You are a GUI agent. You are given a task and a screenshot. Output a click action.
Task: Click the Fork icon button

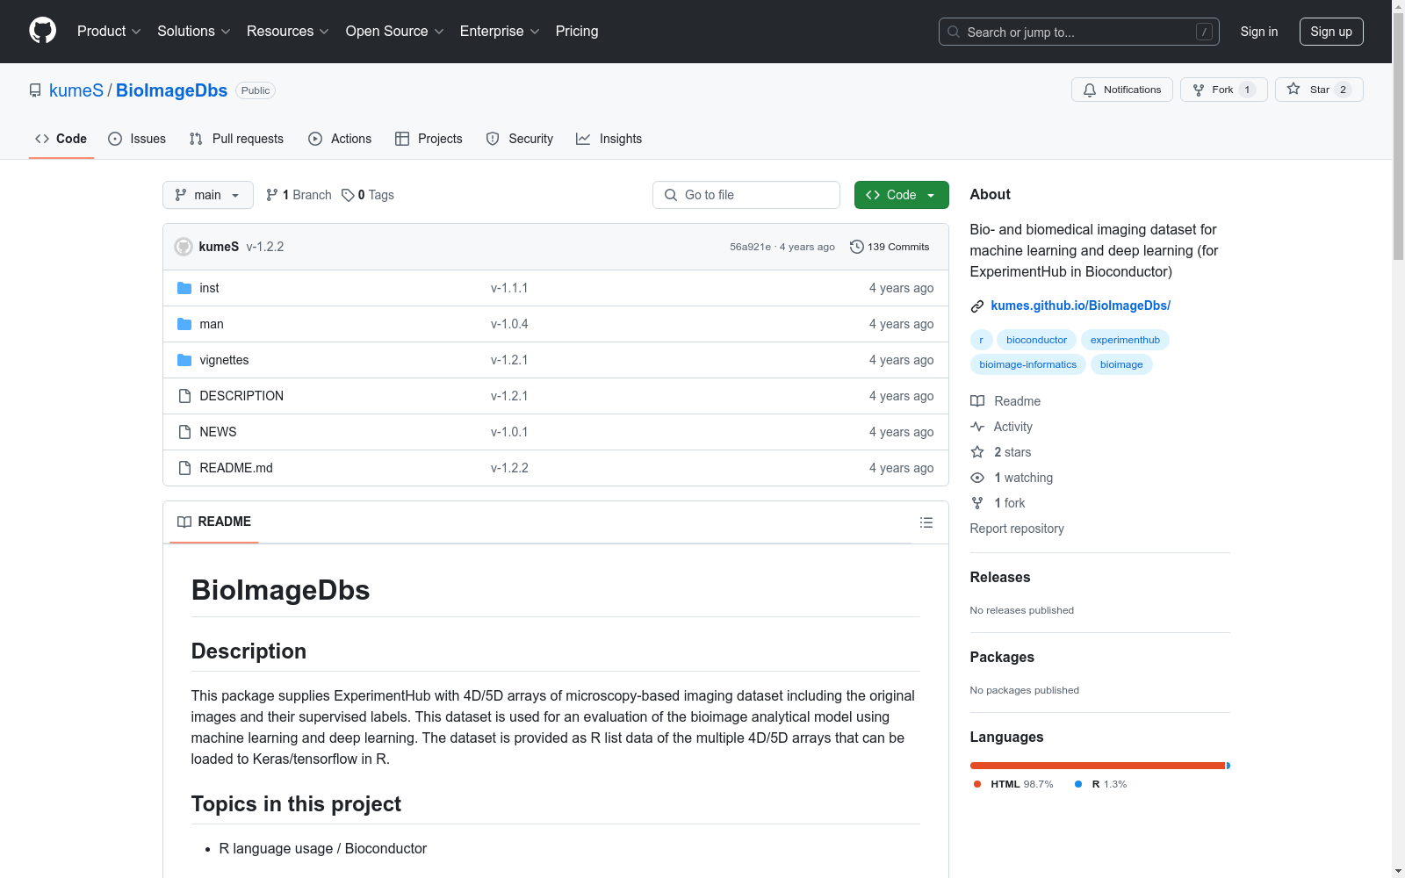tap(1199, 90)
